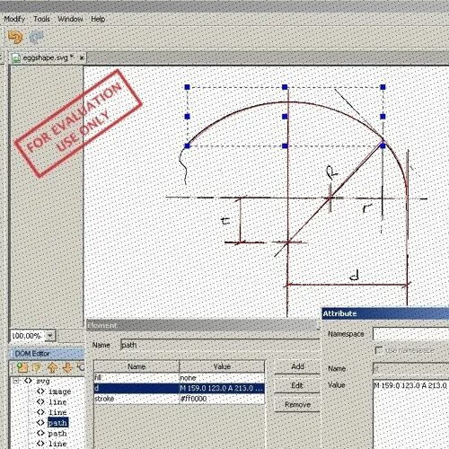Click the move node up arrow icon
The height and width of the screenshot is (449, 449).
pos(53,367)
